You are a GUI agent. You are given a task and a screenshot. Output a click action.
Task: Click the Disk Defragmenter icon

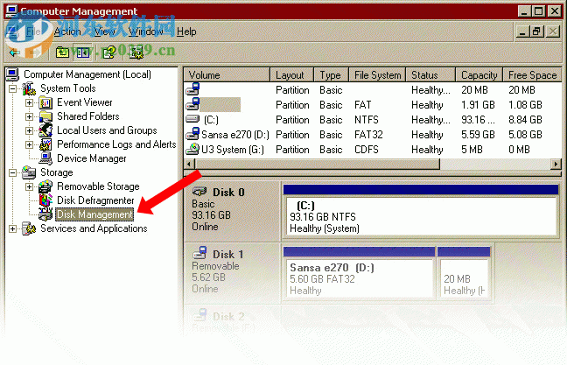[45, 200]
